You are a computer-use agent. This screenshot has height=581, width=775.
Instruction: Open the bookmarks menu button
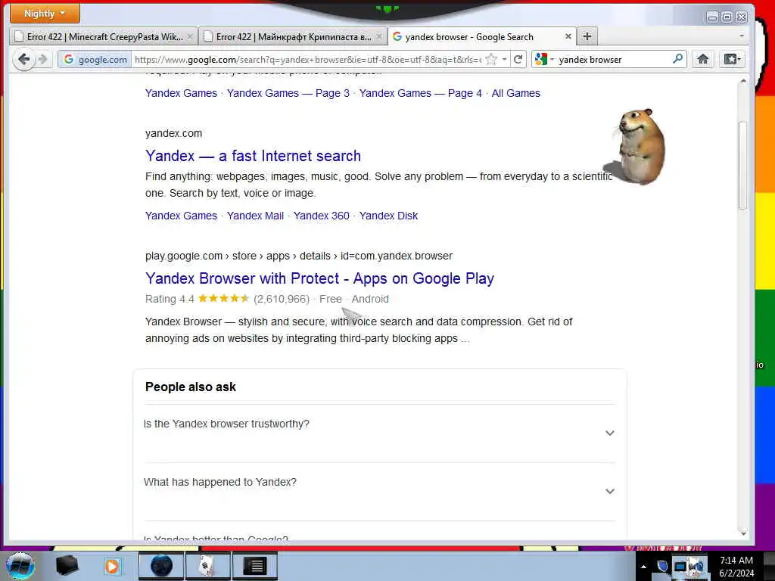[732, 59]
